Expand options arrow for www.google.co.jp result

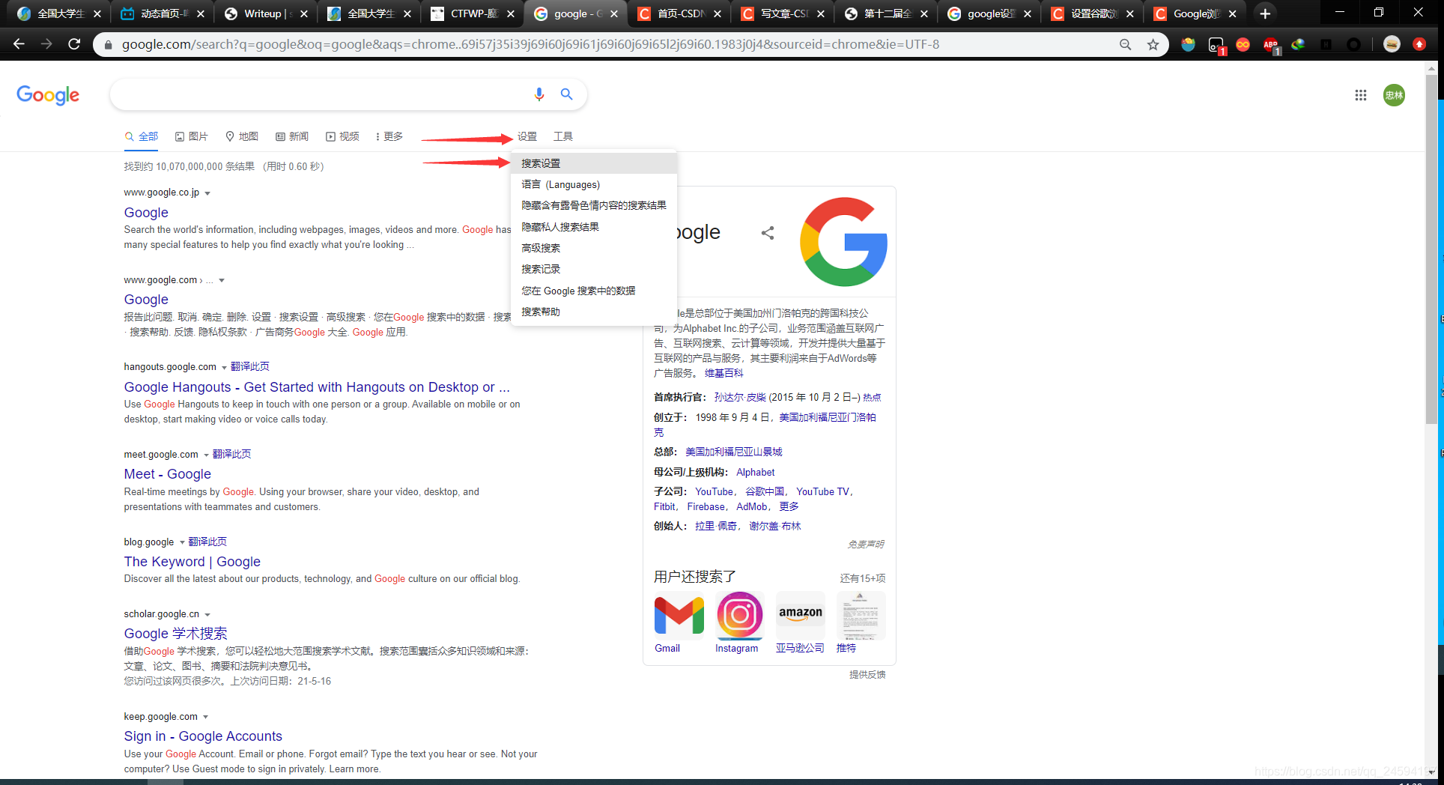point(207,193)
